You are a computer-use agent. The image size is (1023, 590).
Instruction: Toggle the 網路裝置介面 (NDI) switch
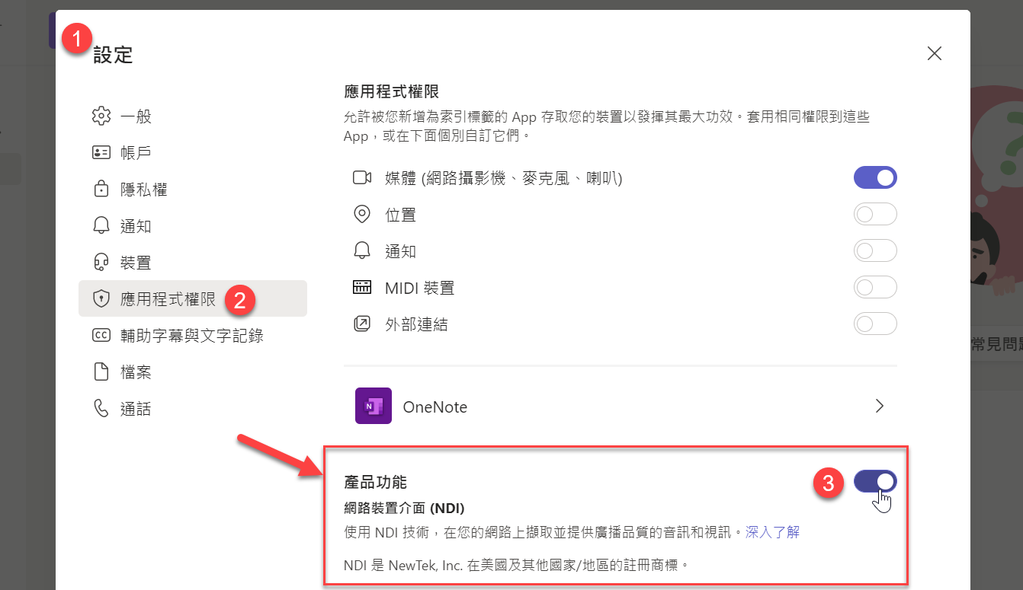pyautogui.click(x=875, y=481)
